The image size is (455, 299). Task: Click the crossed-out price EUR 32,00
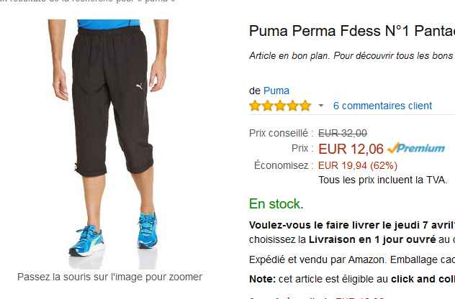click(x=343, y=132)
